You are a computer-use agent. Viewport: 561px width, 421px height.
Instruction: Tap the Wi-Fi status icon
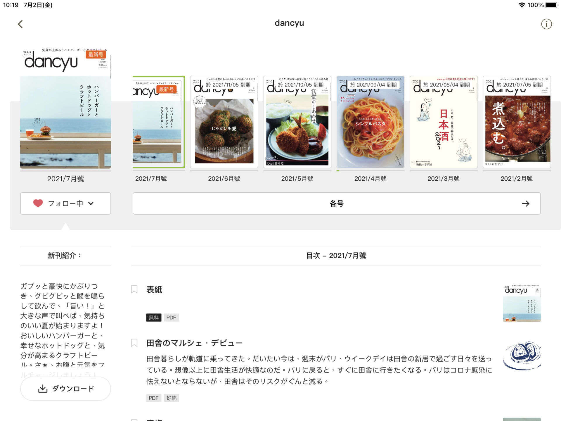pos(522,5)
